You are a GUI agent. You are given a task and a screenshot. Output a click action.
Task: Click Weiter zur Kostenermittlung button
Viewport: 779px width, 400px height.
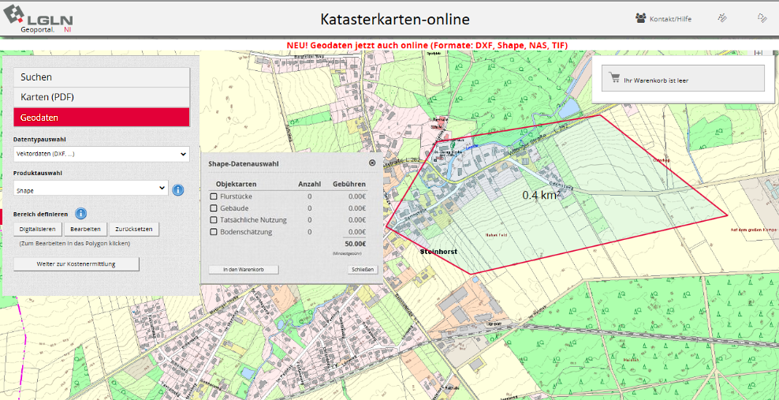(76, 264)
